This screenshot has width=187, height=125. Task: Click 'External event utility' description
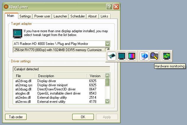coord(51,102)
